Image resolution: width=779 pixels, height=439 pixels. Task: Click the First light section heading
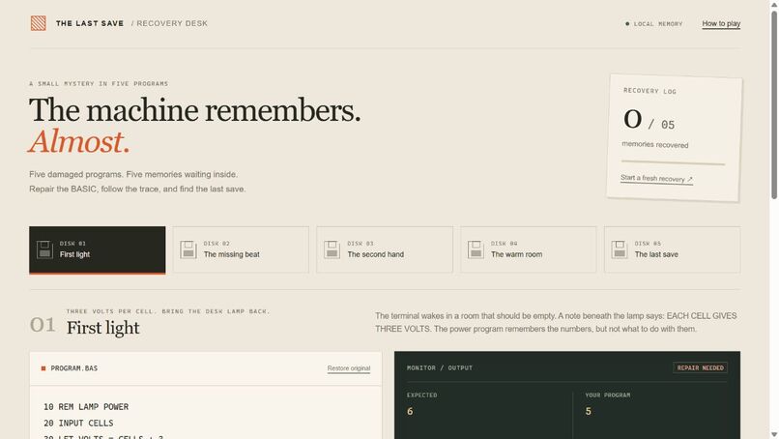[102, 328]
